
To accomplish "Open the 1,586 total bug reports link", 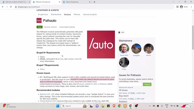I will click(140, 99).
